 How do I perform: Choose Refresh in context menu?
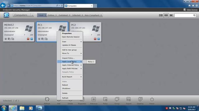click(65, 98)
